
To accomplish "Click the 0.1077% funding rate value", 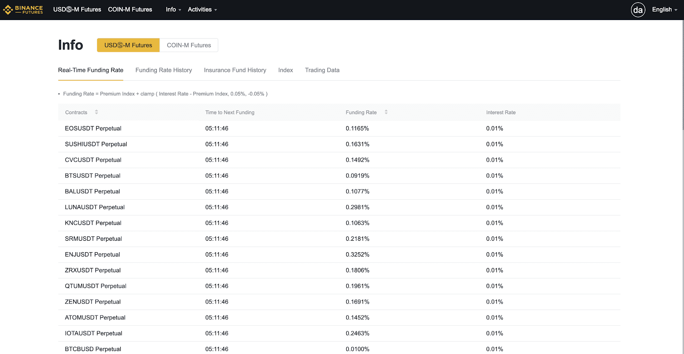I will [357, 192].
